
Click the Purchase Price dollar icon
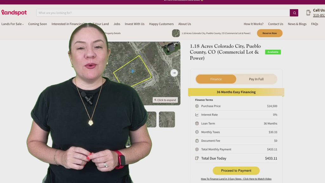coord(197,106)
